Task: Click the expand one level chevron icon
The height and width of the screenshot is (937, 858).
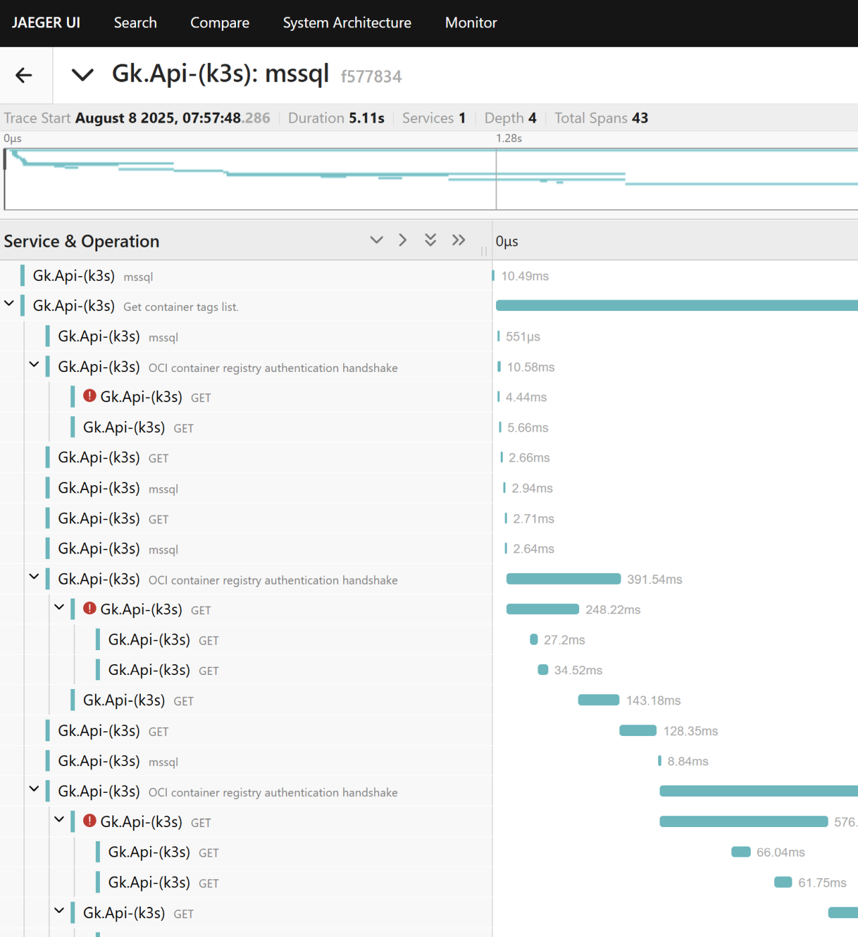Action: (403, 240)
